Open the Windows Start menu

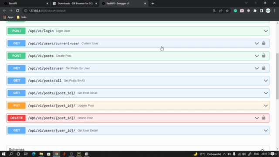3,154
